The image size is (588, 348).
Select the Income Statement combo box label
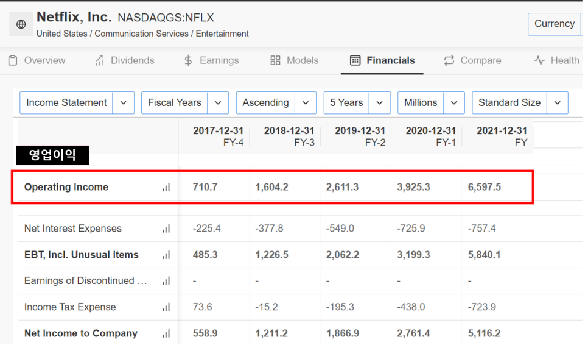coord(66,103)
